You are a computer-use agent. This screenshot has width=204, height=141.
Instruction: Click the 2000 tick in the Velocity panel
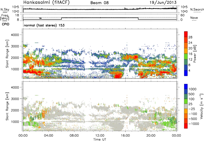point(15,110)
